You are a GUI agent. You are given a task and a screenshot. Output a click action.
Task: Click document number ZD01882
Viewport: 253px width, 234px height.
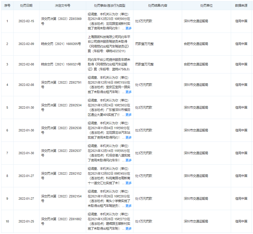point(61,221)
